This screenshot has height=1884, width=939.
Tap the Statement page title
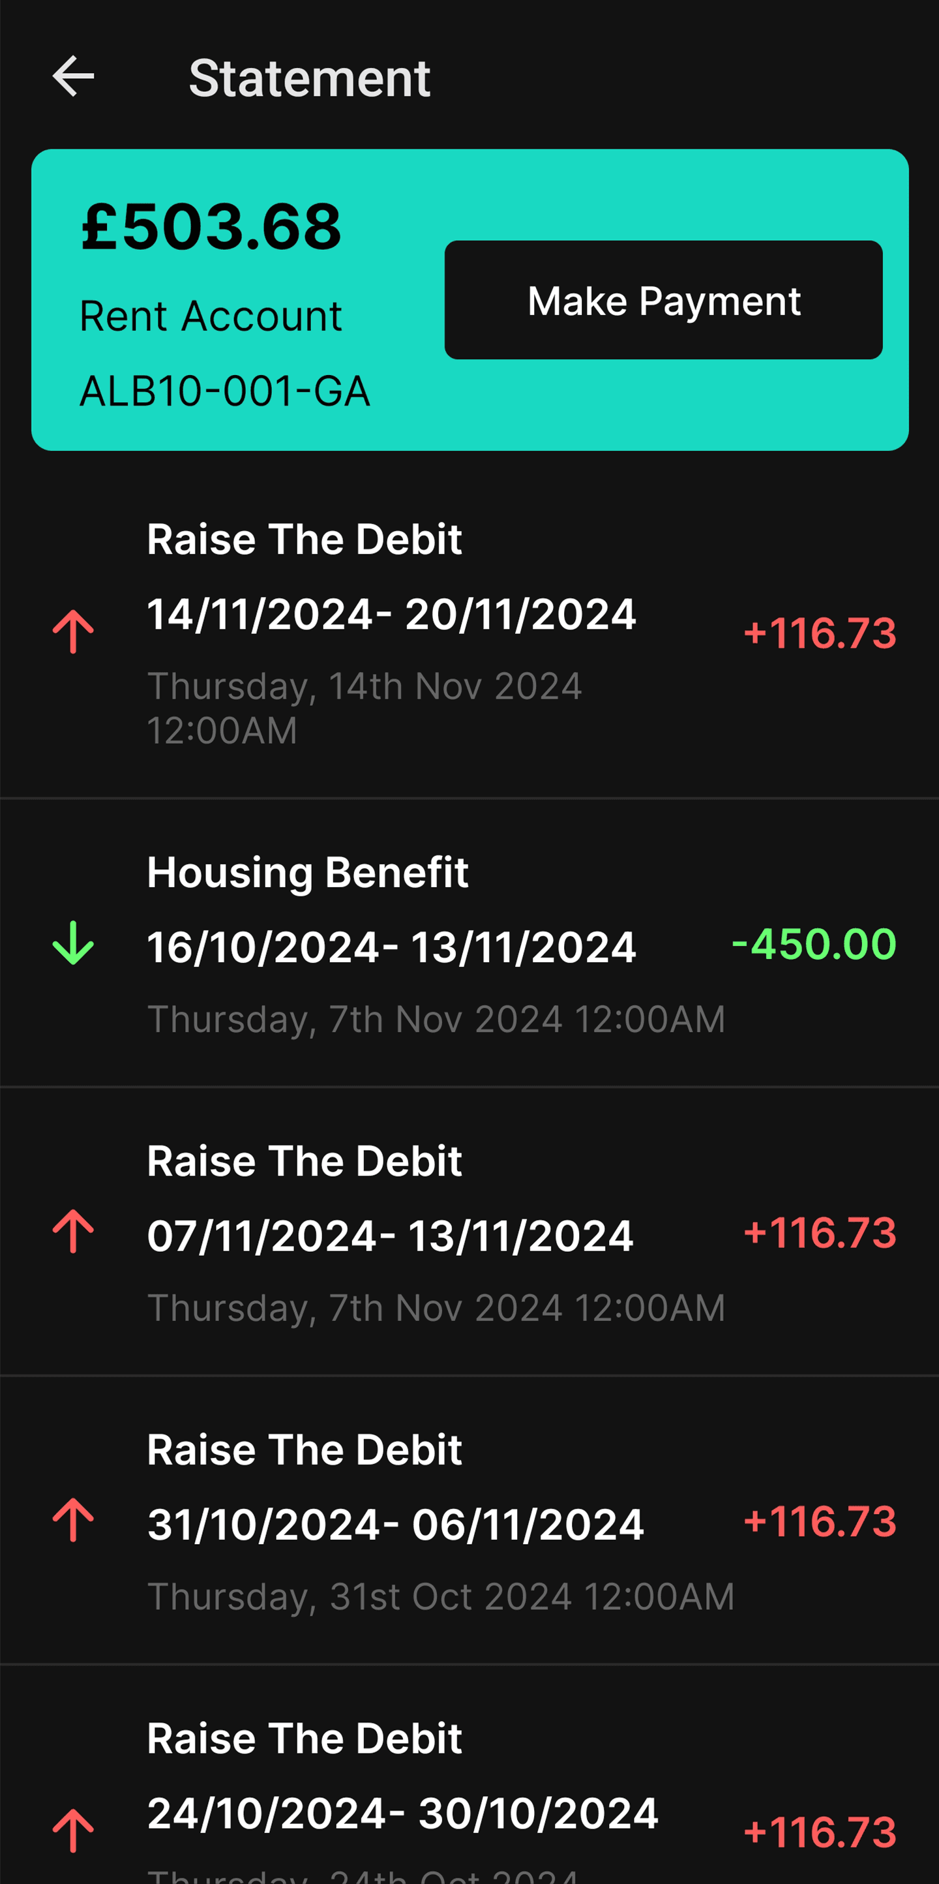[x=309, y=78]
